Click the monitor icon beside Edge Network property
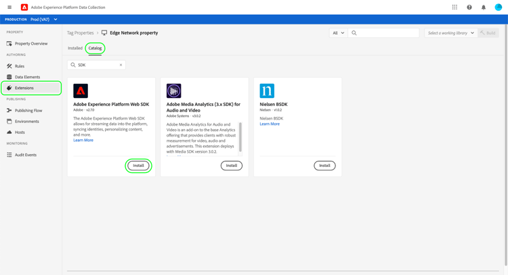 [x=104, y=32]
